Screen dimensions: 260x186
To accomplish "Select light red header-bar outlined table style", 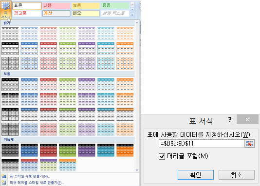I will 48,49.
